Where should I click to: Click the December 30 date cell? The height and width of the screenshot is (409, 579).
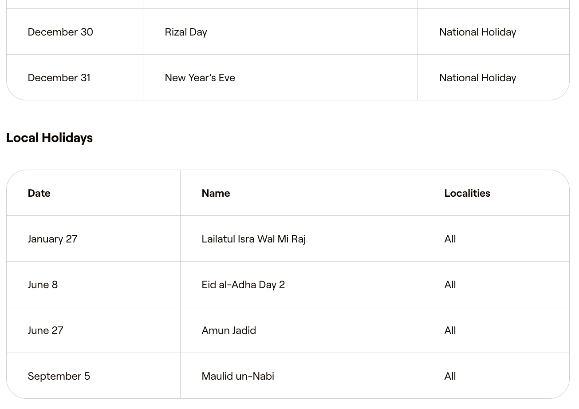tap(60, 32)
